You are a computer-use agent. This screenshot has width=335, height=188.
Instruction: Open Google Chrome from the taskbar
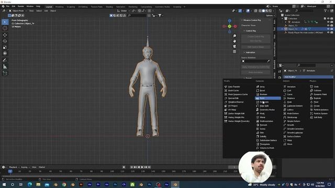64,184
